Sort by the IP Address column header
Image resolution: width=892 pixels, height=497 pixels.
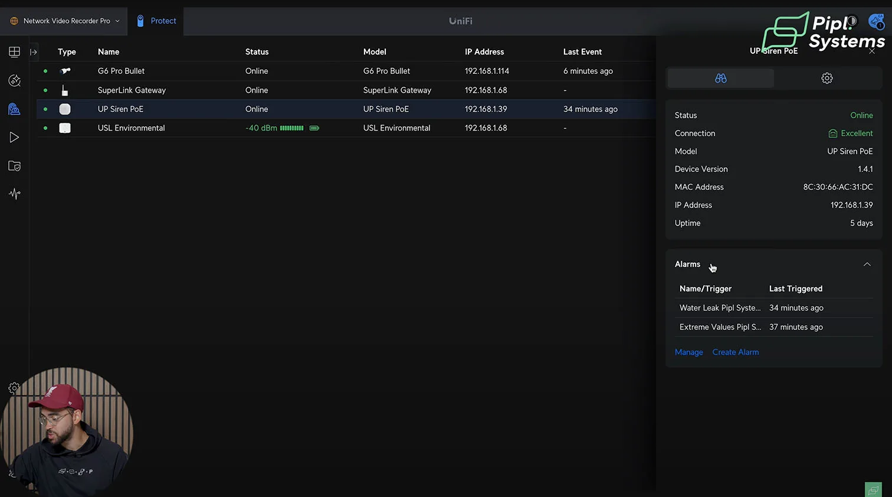pyautogui.click(x=484, y=52)
